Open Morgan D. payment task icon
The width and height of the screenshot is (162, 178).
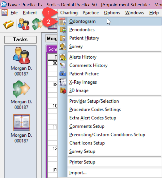tap(21, 89)
